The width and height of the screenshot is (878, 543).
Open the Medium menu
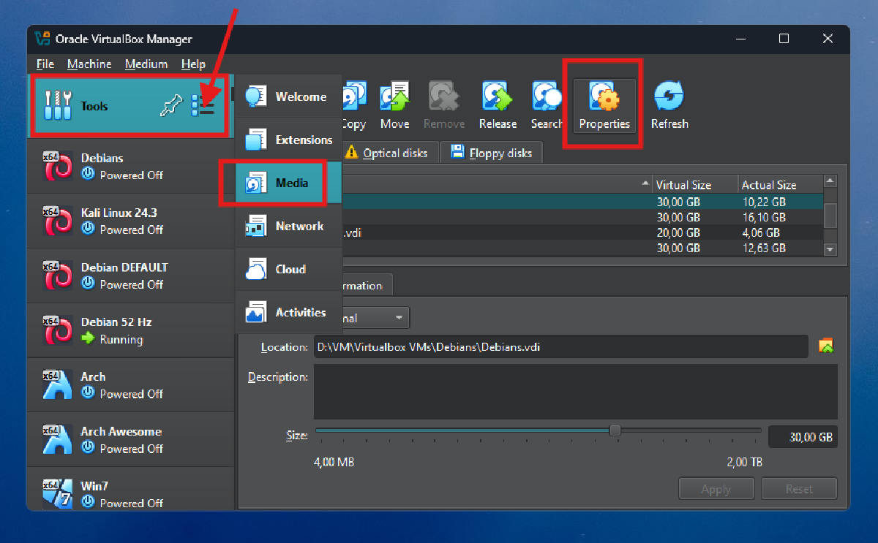[146, 64]
